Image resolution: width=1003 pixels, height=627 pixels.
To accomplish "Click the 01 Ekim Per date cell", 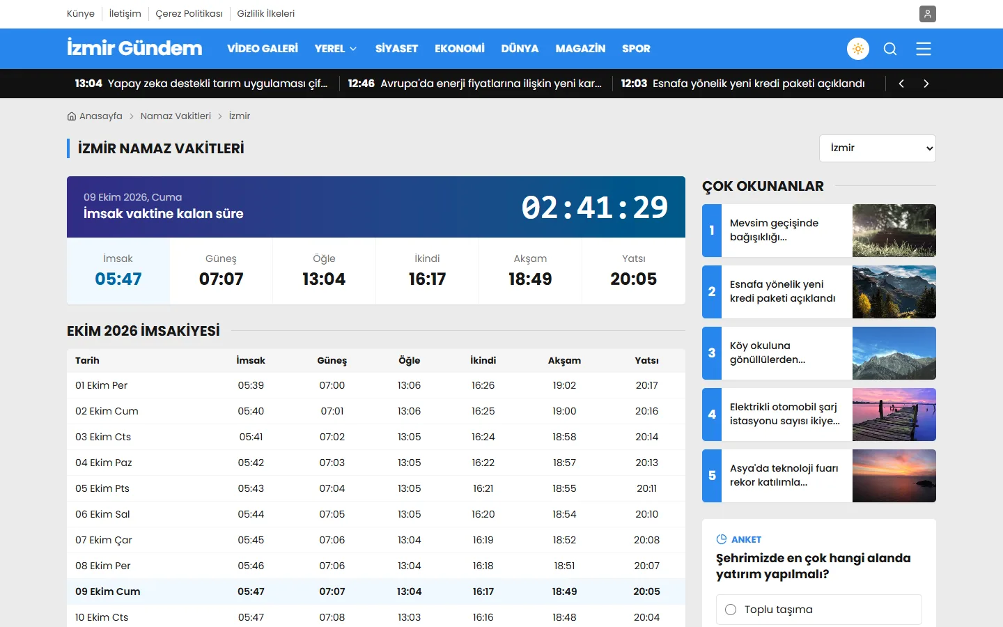I will coord(102,385).
